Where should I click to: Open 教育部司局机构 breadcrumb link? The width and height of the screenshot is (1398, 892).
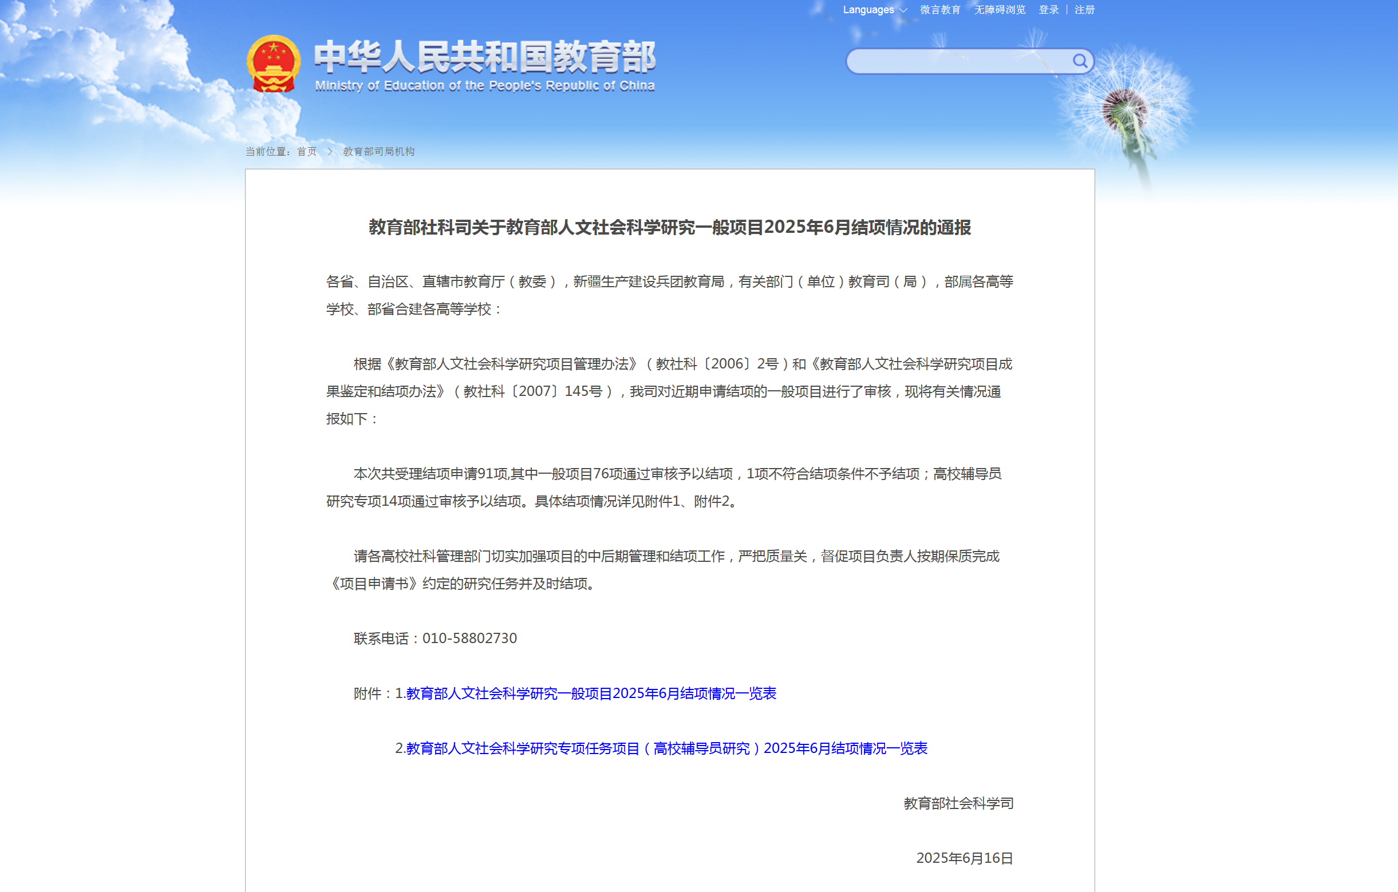(378, 152)
